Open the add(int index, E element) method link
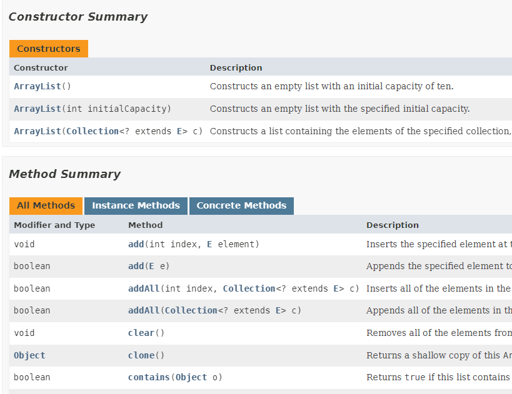 (x=136, y=244)
